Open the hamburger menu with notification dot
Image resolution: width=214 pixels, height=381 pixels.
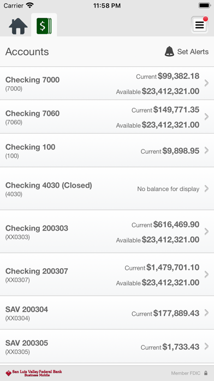point(199,25)
